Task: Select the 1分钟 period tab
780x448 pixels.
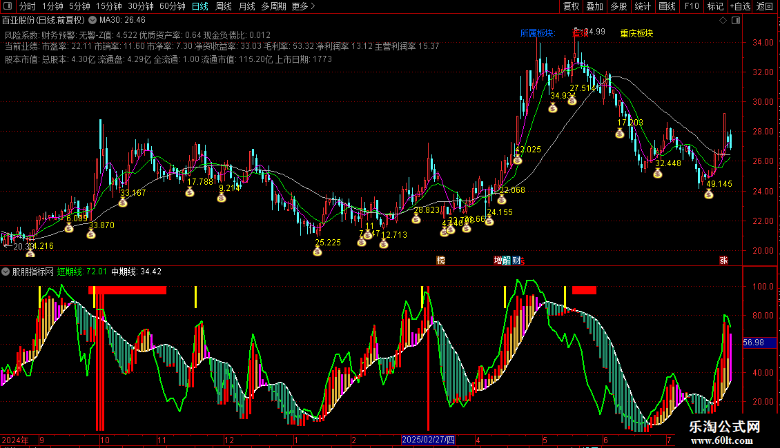Action: 52,6
